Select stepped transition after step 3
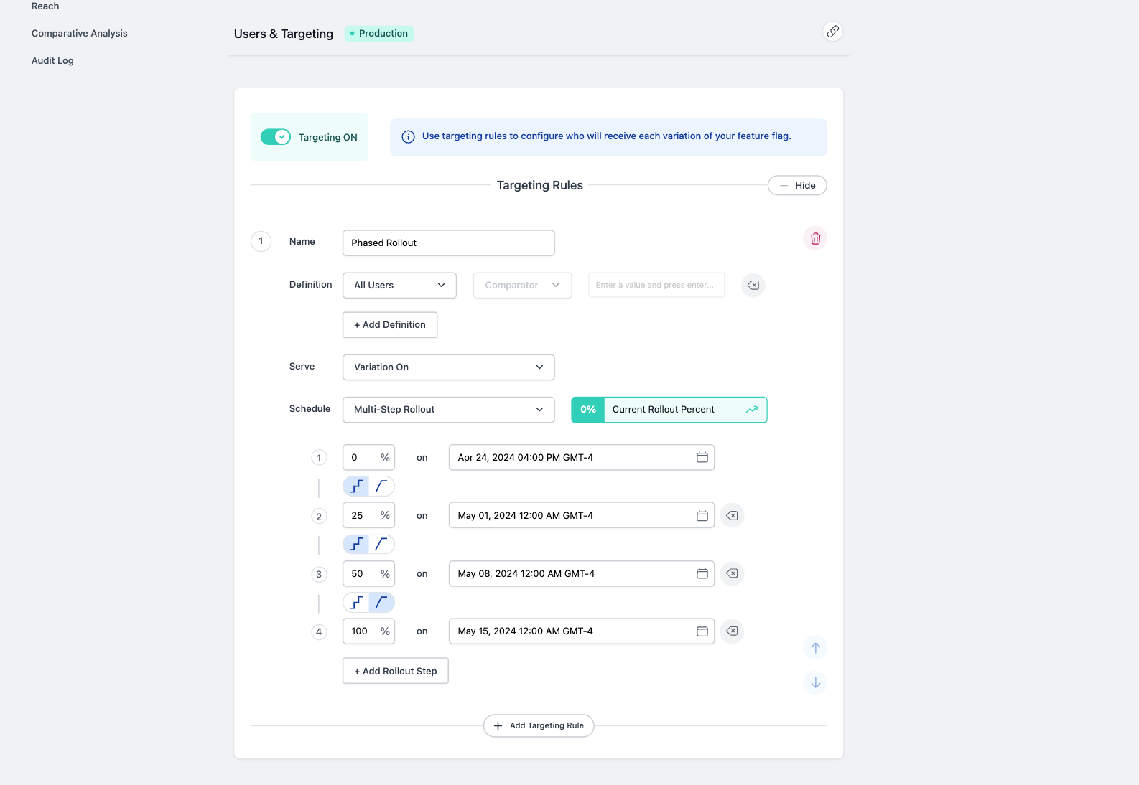 tap(356, 603)
